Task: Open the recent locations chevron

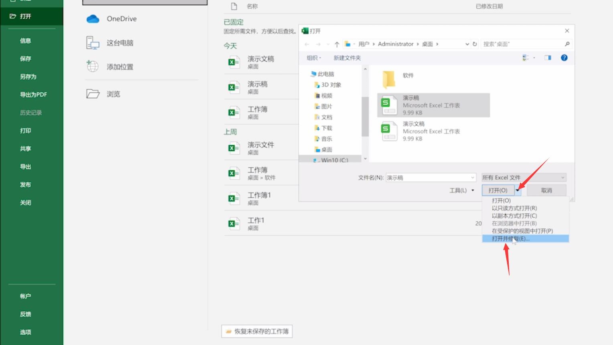Action: tap(328, 44)
